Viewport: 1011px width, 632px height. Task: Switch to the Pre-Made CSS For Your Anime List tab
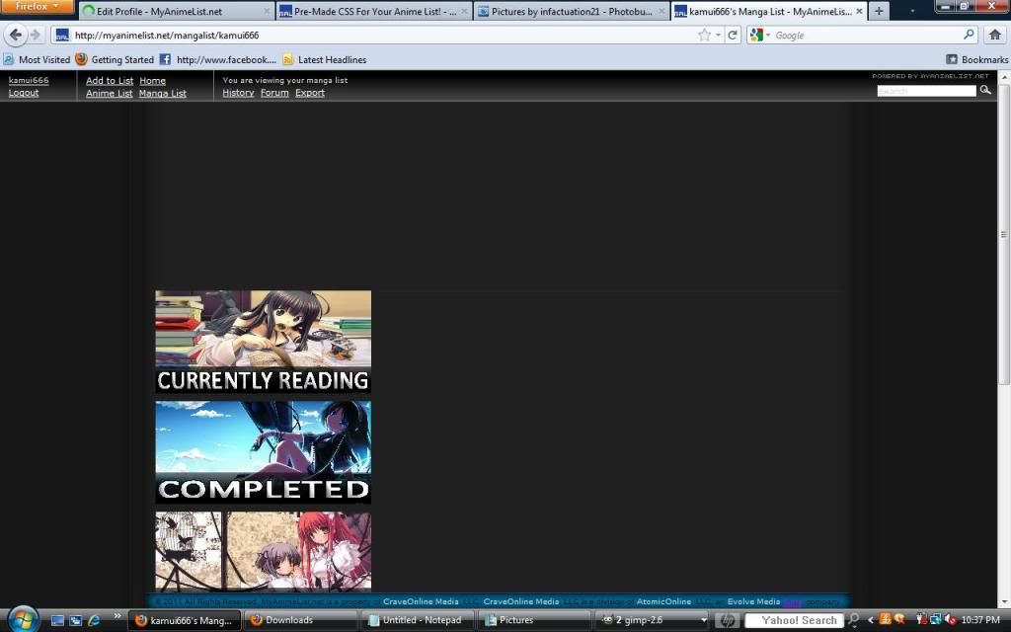pyautogui.click(x=374, y=12)
